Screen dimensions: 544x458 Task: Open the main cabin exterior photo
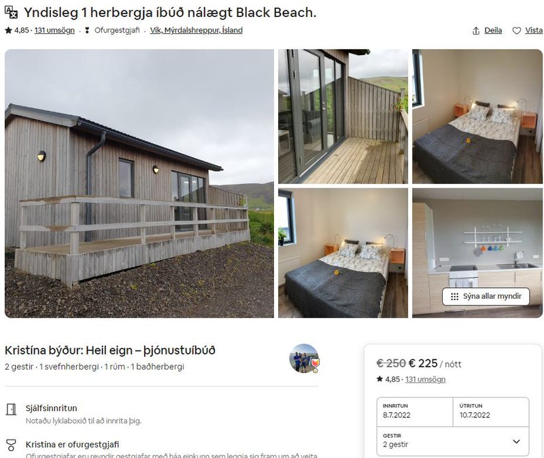pos(139,183)
